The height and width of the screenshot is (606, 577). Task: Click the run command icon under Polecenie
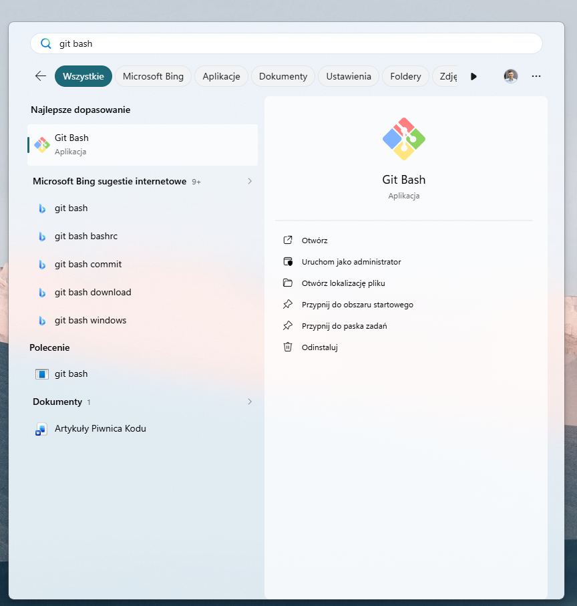(x=41, y=374)
